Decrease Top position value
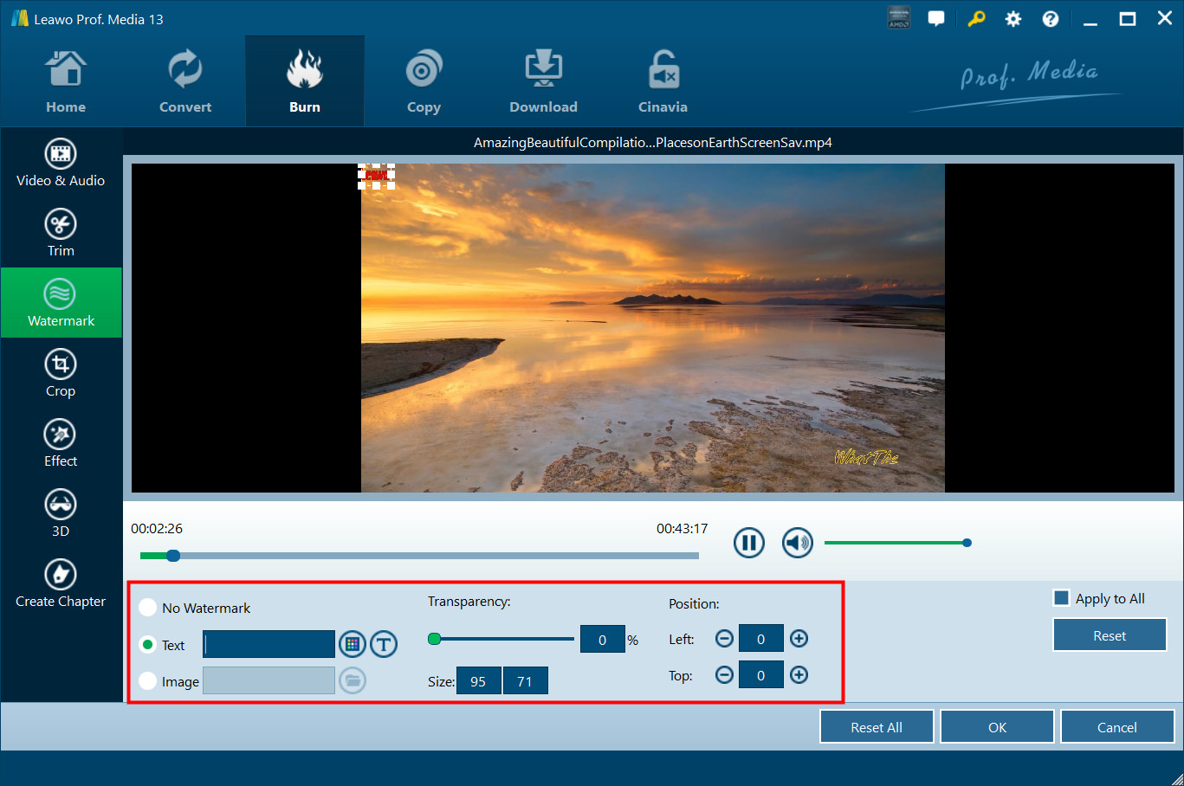Image resolution: width=1184 pixels, height=786 pixels. click(724, 675)
